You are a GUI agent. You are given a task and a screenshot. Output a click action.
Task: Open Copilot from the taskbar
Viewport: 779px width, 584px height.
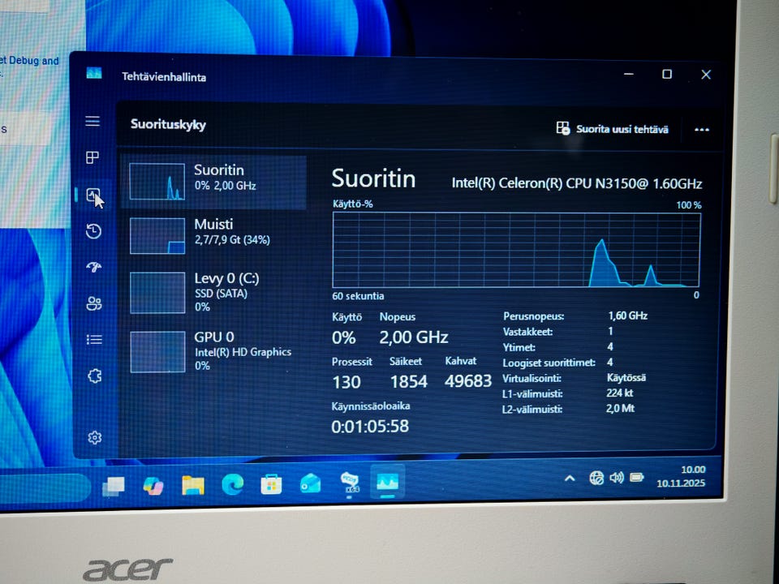click(153, 485)
